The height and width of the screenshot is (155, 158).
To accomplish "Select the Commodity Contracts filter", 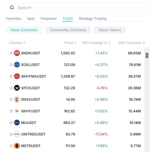I will pyautogui.click(x=68, y=30).
